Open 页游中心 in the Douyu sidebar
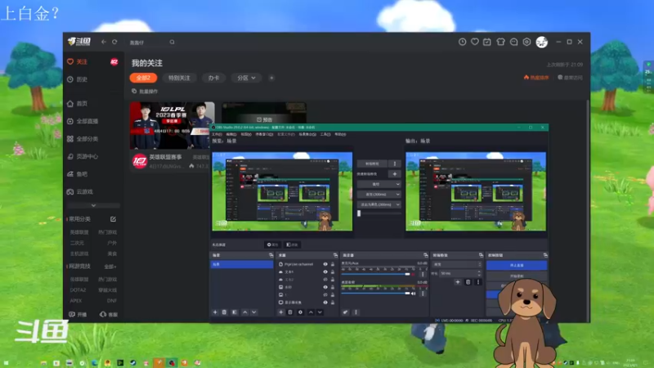 (83, 156)
